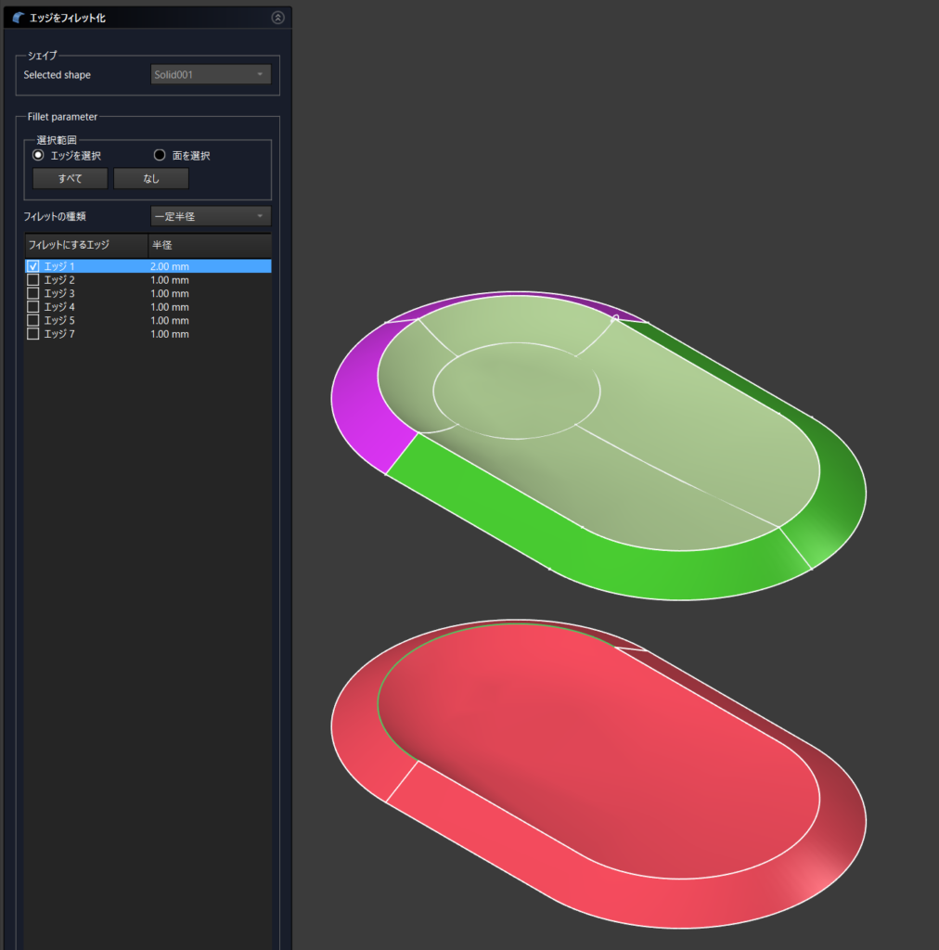
Task: Open the Selected shape dropdown showing Solid001
Action: tap(211, 75)
